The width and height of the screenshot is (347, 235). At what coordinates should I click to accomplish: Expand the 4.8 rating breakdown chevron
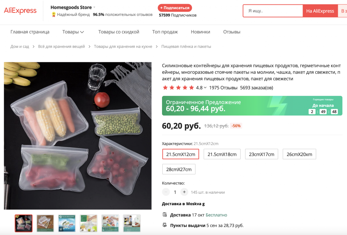pos(205,88)
